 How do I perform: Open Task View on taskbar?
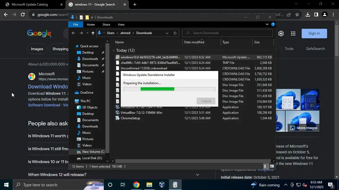123,185
